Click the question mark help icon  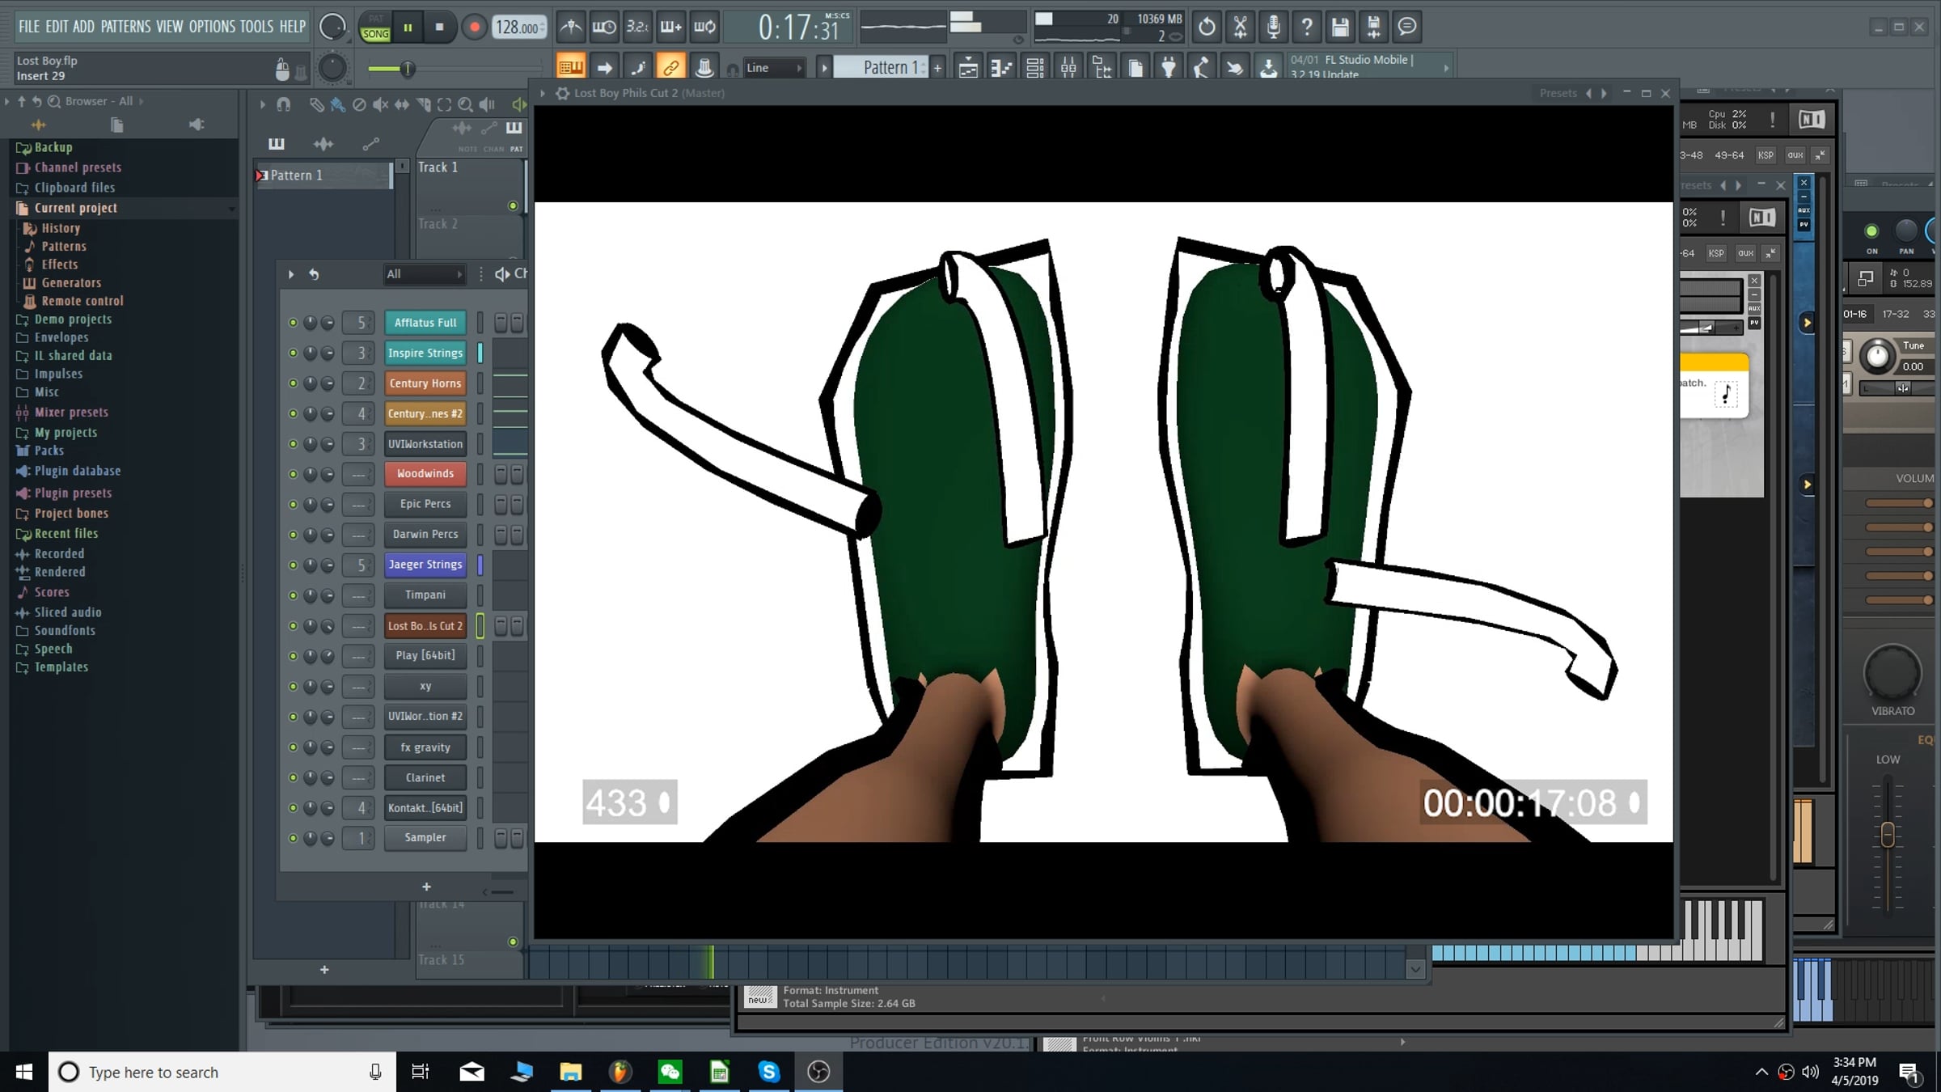(1306, 27)
